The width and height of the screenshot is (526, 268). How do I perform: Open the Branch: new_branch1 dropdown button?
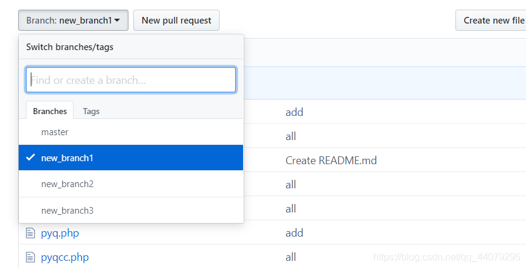[73, 20]
